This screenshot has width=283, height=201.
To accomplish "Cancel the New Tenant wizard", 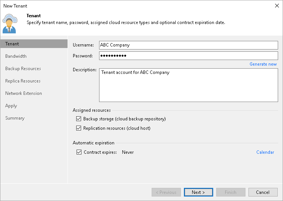I will click(263, 192).
